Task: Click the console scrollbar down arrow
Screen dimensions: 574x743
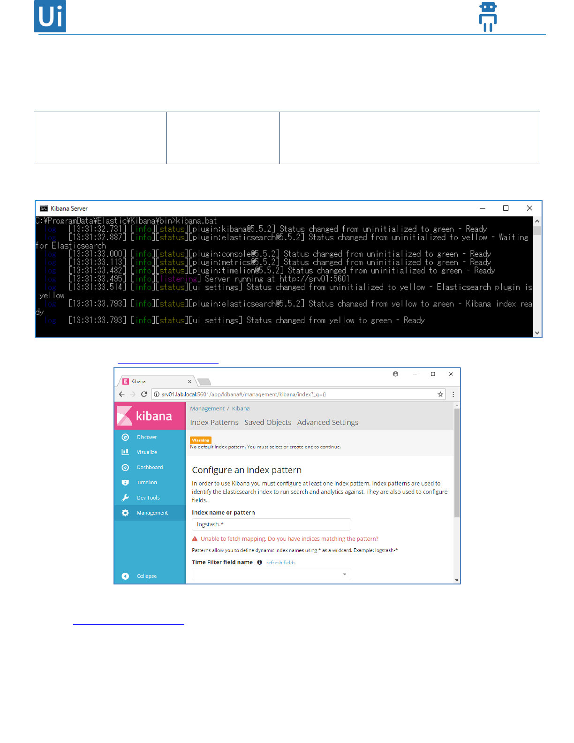Action: tap(537, 333)
